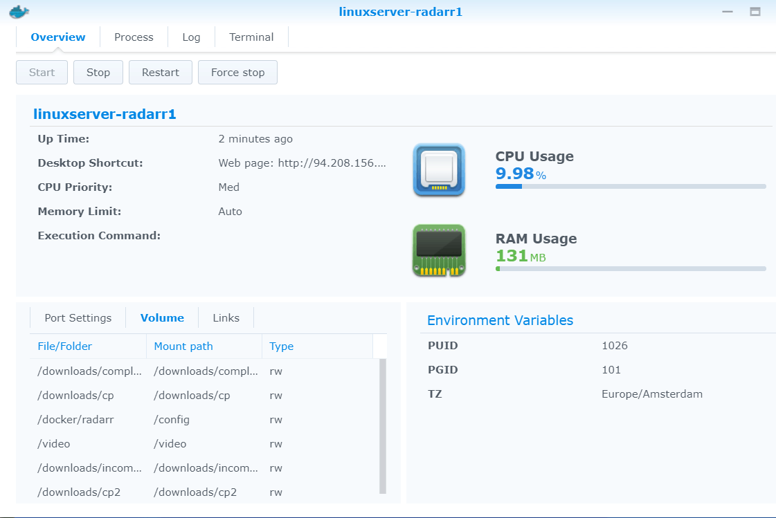Sort by the Type column header
The image size is (776, 518).
[x=282, y=346]
